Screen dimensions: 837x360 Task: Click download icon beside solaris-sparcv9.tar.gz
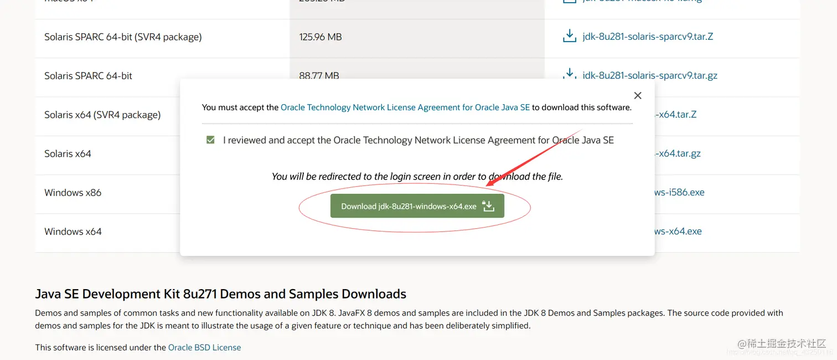click(569, 74)
